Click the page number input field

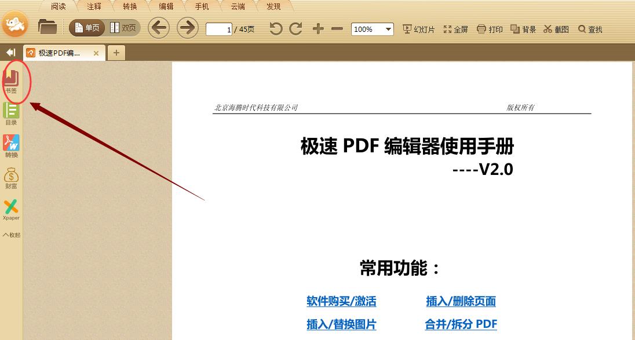pyautogui.click(x=218, y=29)
